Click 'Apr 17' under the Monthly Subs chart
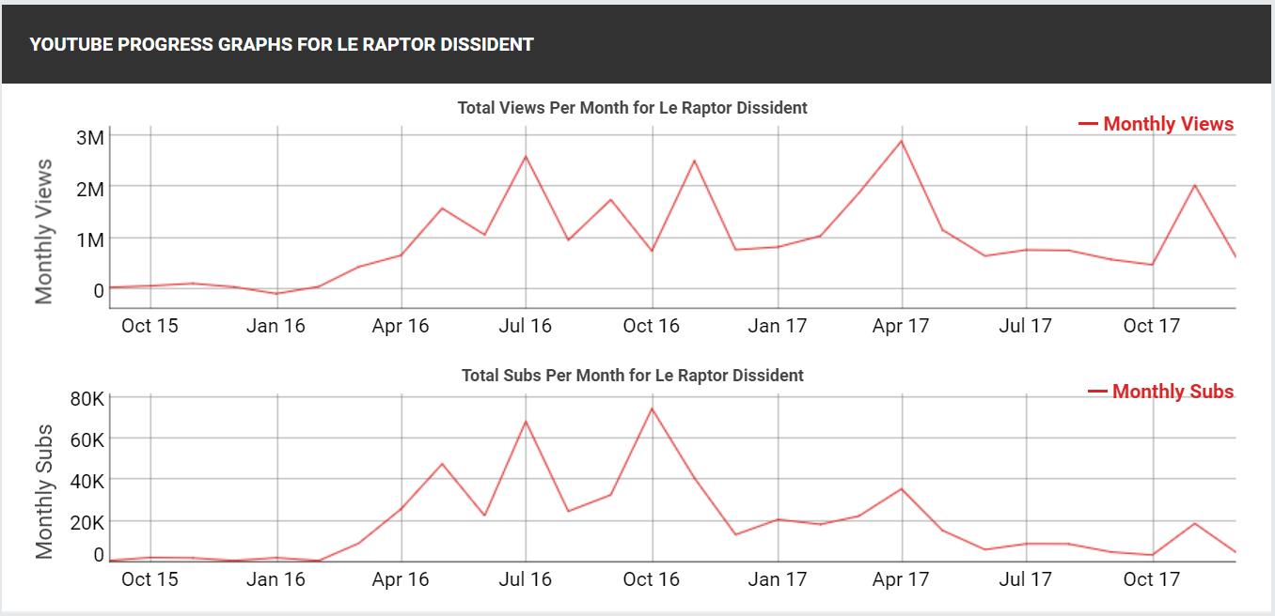This screenshot has height=616, width=1275. [x=901, y=579]
